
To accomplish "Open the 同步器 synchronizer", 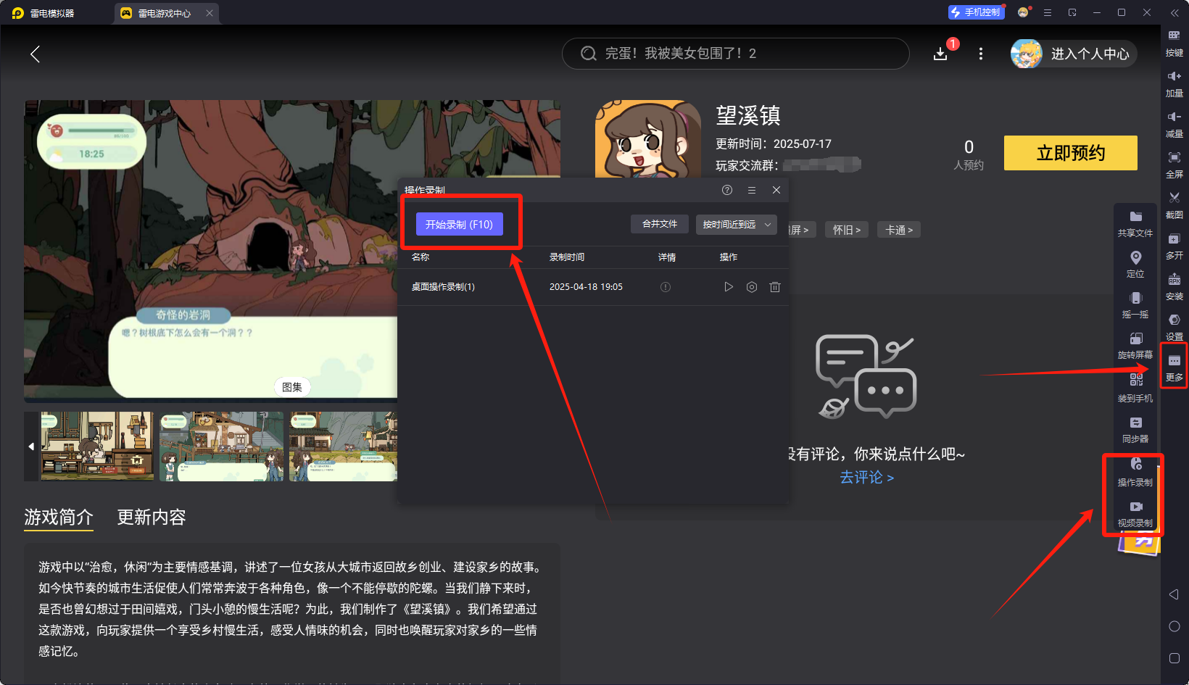I will tap(1135, 431).
